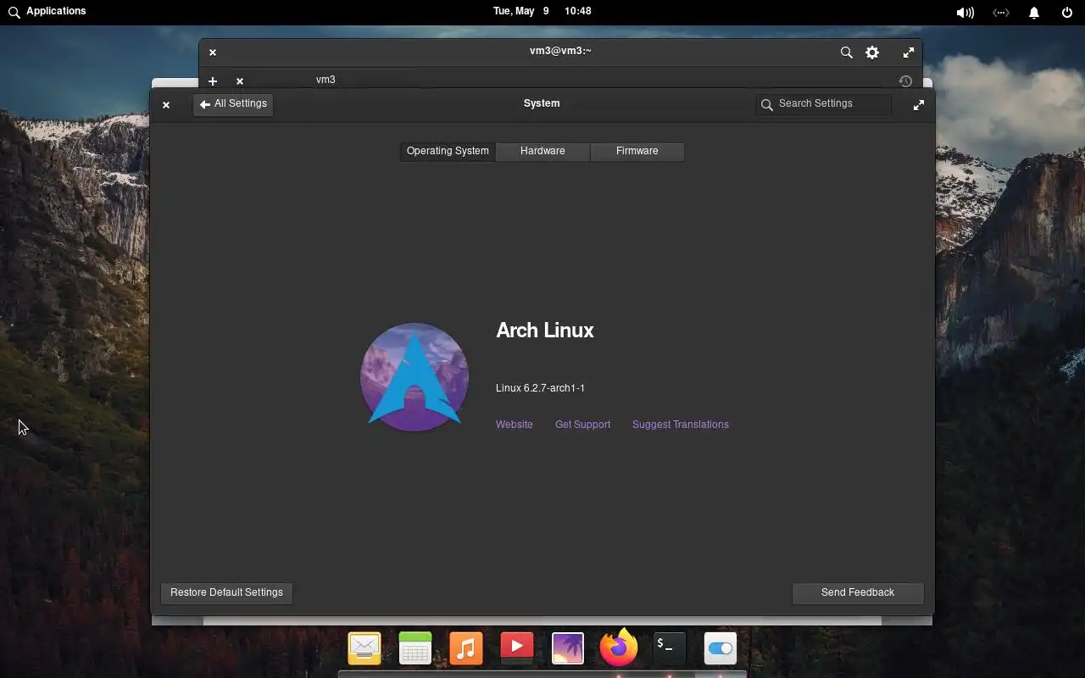Maximize the Terminal window with the arrows icon
1085x678 pixels.
(909, 53)
